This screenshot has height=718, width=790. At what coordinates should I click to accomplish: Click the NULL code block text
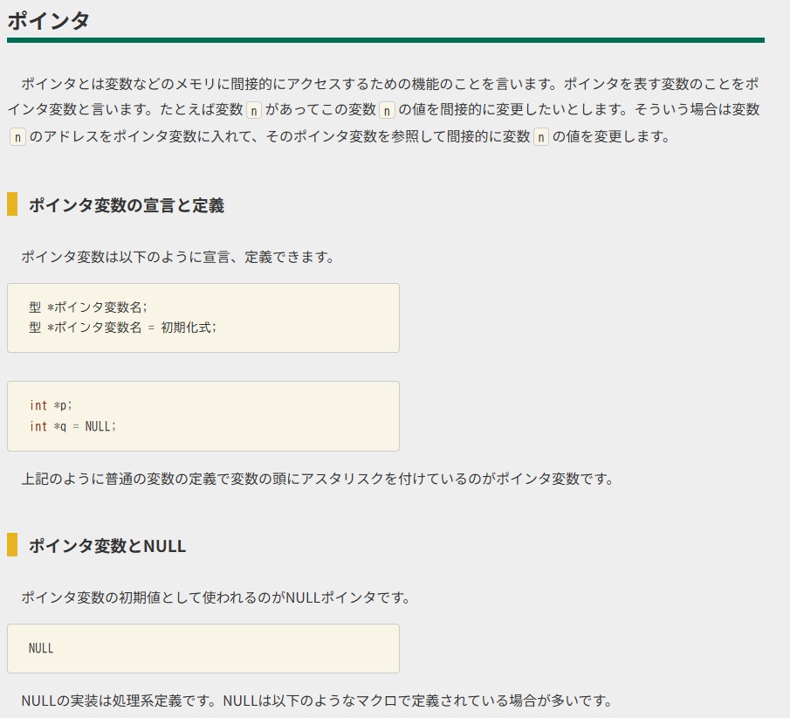point(41,648)
